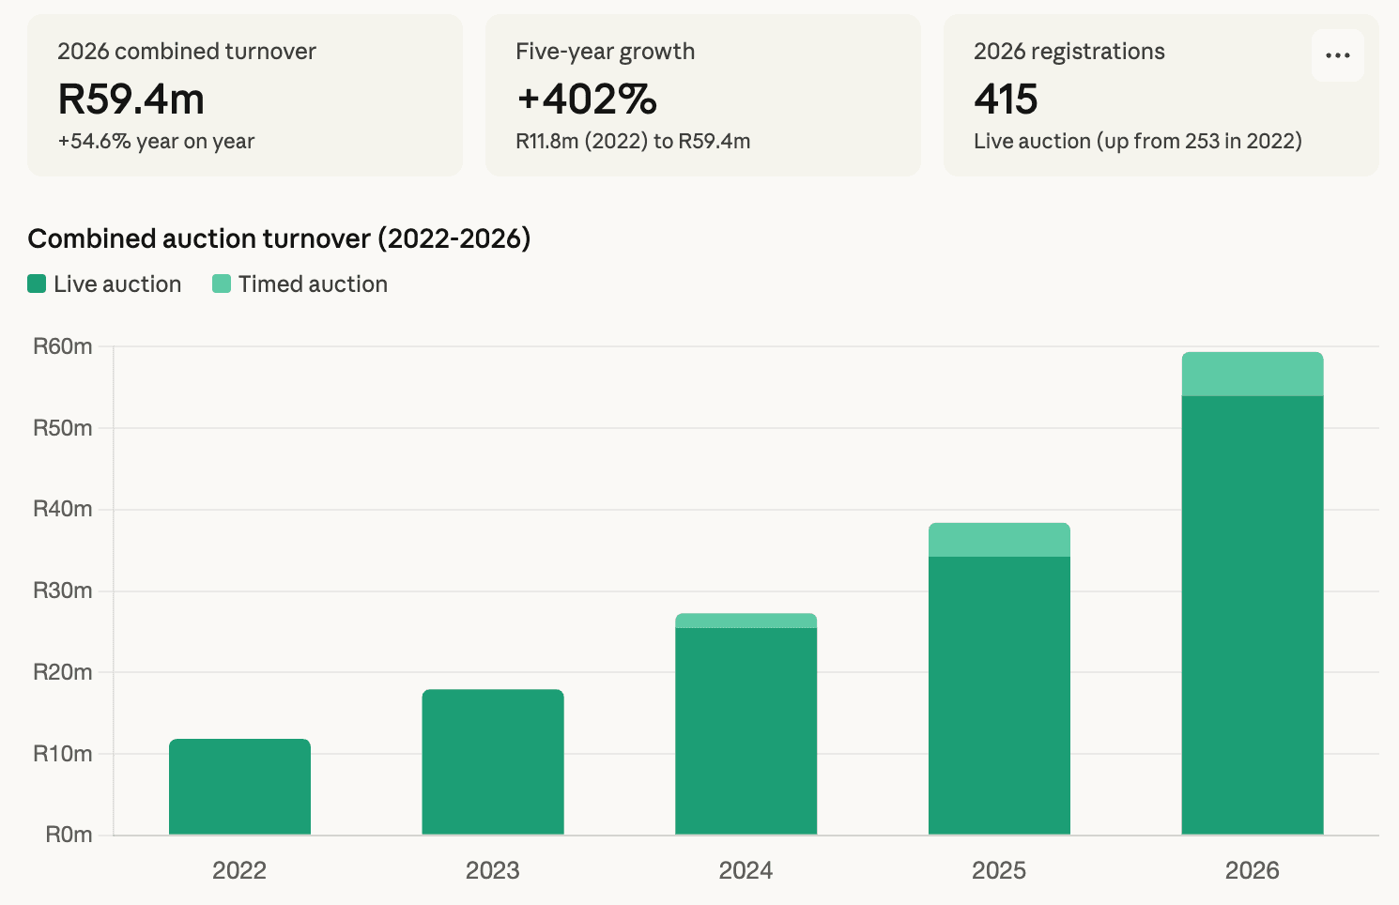Click the 2024 timed auction bar segment
Viewport: 1399px width, 905px height.
pyautogui.click(x=746, y=621)
